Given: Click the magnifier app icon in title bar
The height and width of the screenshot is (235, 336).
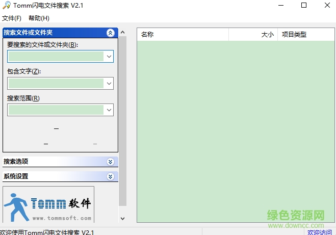Looking at the screenshot, I should (x=7, y=5).
